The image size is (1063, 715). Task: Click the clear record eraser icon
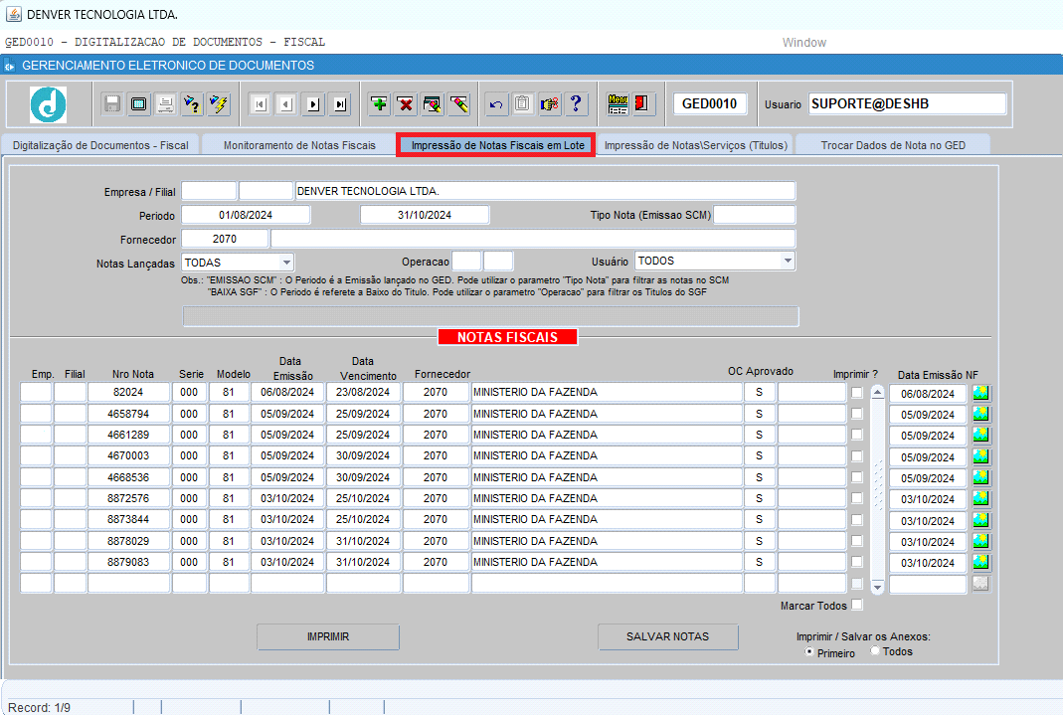[459, 104]
